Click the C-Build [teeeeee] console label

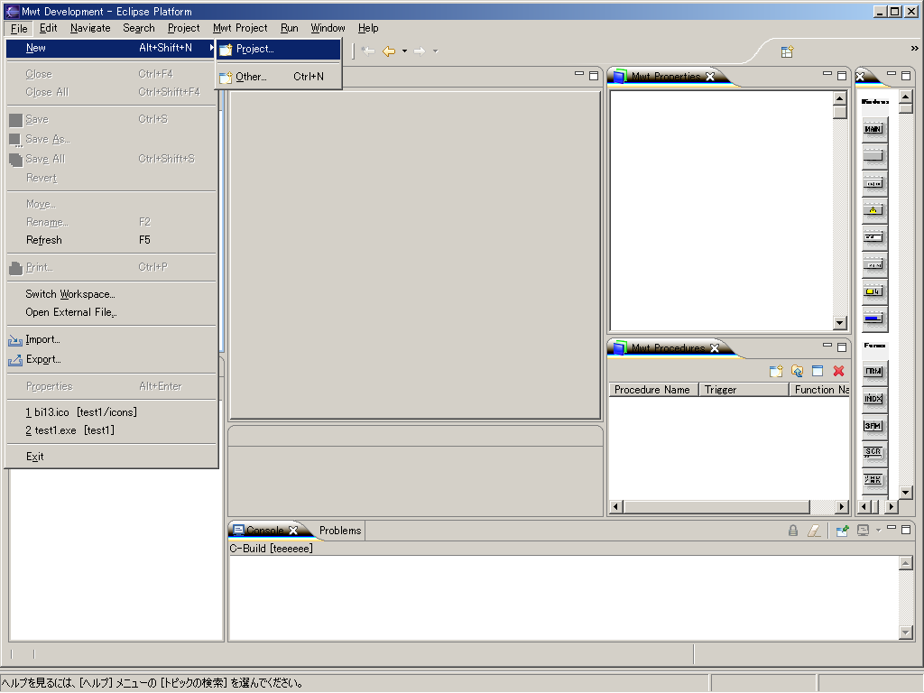coord(271,549)
